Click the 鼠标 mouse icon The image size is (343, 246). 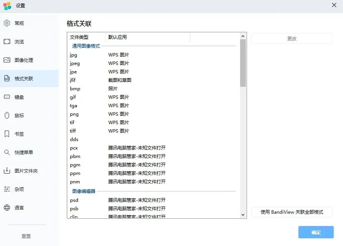point(7,115)
